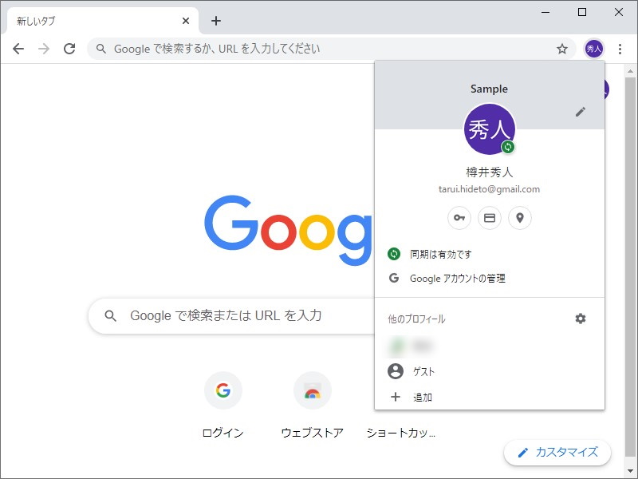
Task: Click the plus icon beside 追加
Action: (395, 397)
